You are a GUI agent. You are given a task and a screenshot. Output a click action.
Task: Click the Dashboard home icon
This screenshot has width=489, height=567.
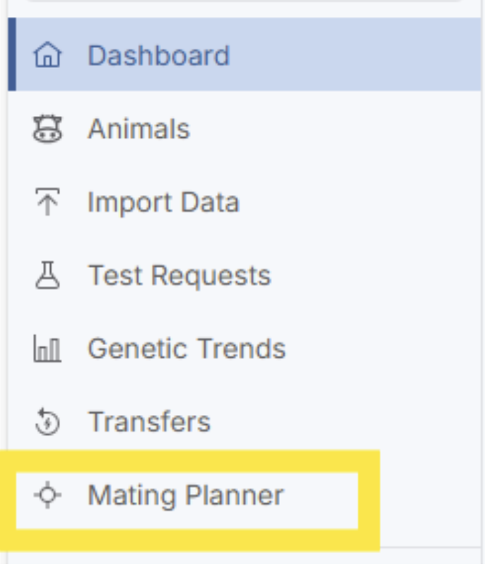[x=47, y=56]
